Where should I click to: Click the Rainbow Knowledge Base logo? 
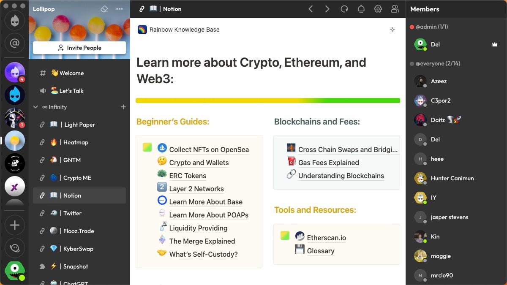(142, 30)
